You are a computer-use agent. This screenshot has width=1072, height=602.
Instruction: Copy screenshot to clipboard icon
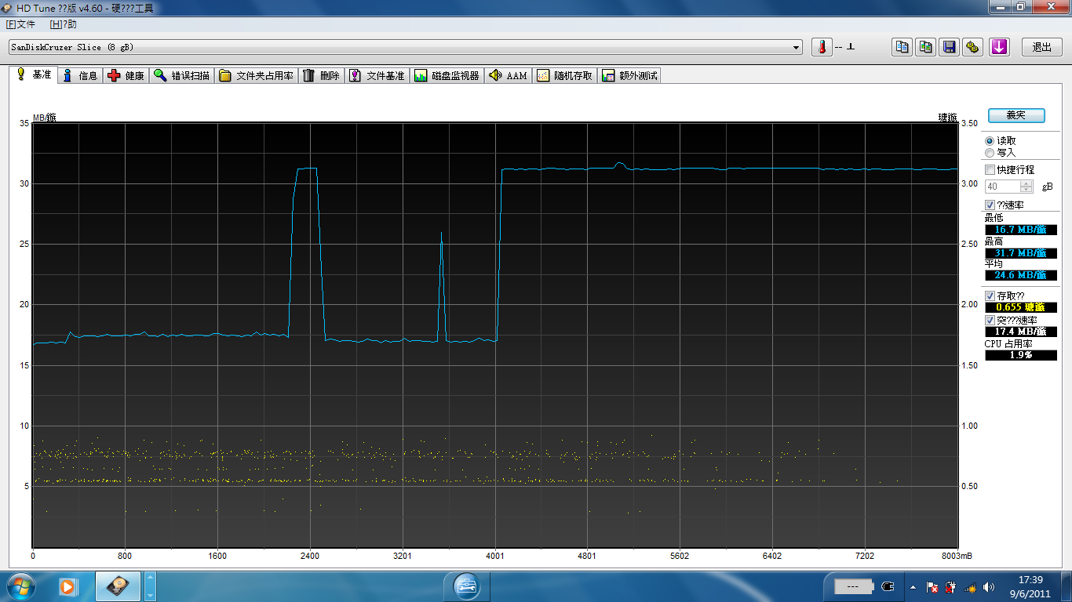926,47
